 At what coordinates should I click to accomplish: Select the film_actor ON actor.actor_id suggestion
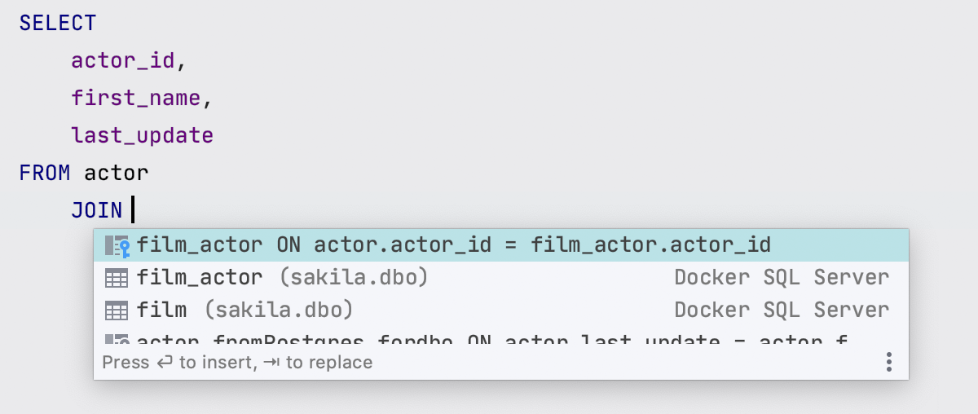(453, 245)
